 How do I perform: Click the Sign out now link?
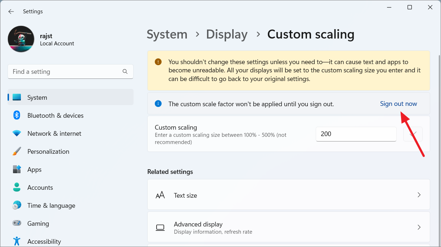click(x=399, y=104)
